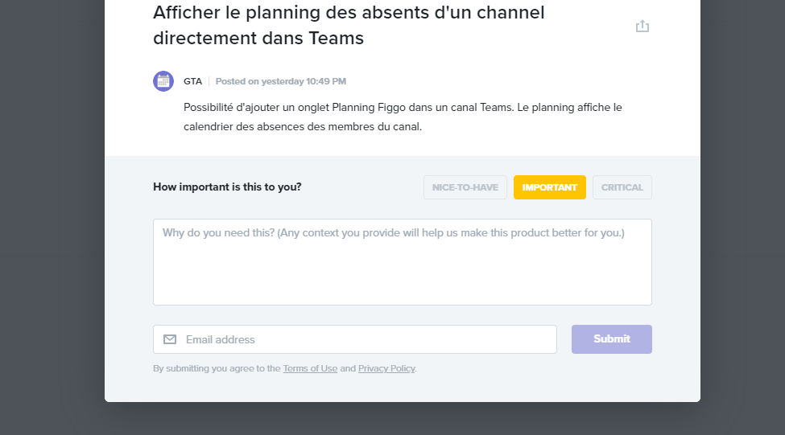Open the Privacy Policy link
Viewport: 785px width, 435px height.
(386, 368)
